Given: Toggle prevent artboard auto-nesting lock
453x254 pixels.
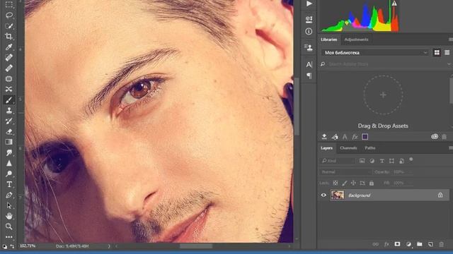Looking at the screenshot, I should [x=362, y=183].
